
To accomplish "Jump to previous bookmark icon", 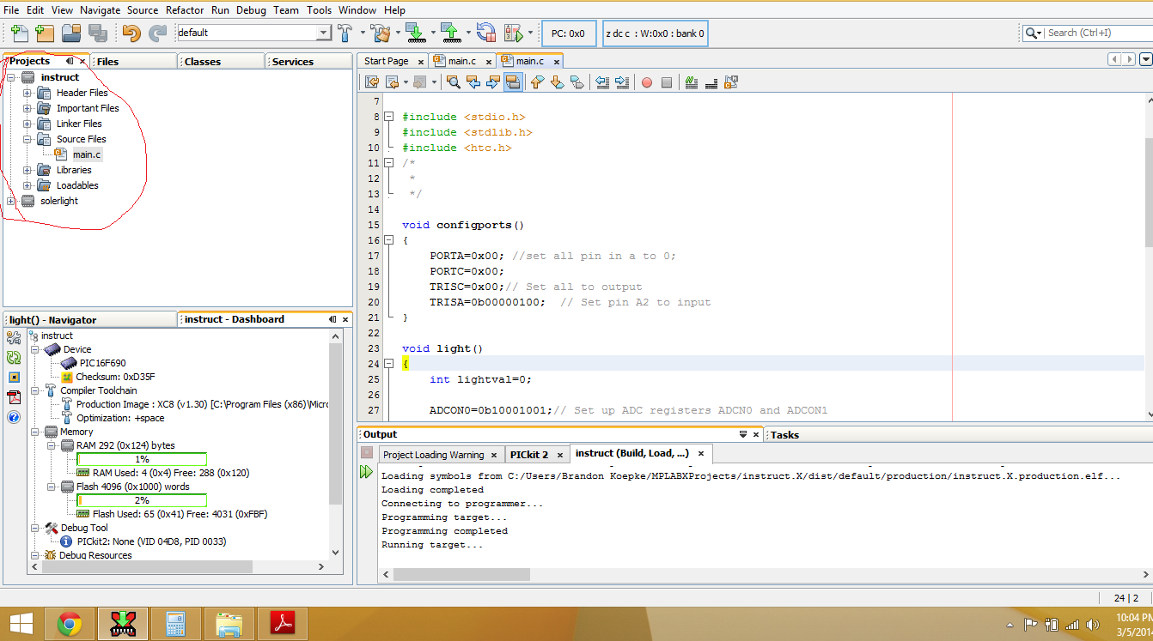I will pyautogui.click(x=537, y=82).
